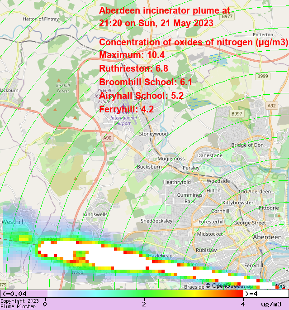This screenshot has width=289, height=310.
Task: Click the Aberdeen International Airport label
Action: point(123,118)
